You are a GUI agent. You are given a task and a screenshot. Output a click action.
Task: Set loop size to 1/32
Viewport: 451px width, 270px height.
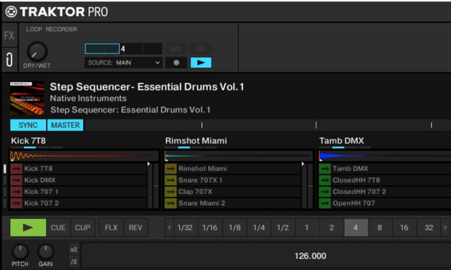point(185,227)
